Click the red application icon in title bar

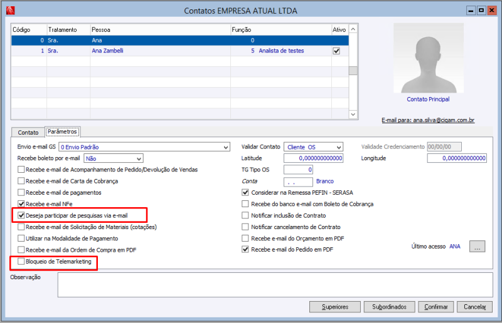click(x=10, y=11)
